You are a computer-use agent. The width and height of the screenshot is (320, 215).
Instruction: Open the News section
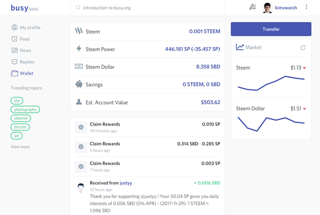(x=21, y=50)
